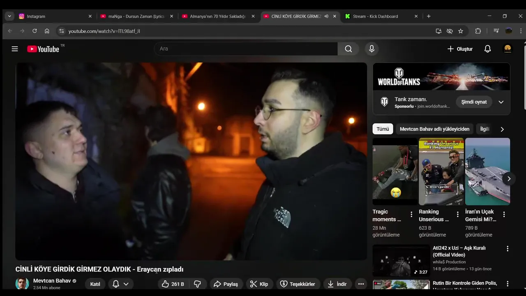Click the video player frame
526x296 pixels.
191,161
